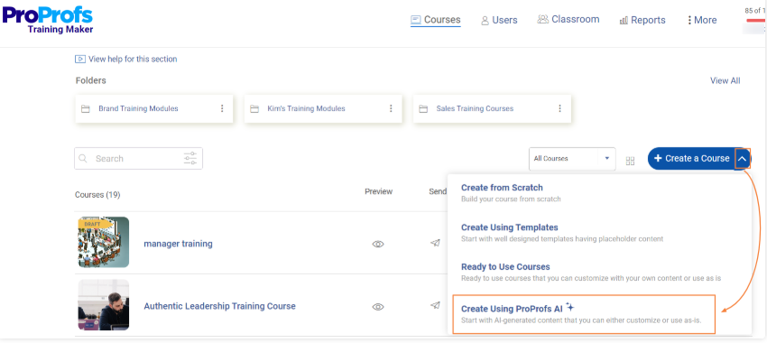Click the course Search field
The width and height of the screenshot is (767, 343).
click(x=138, y=159)
